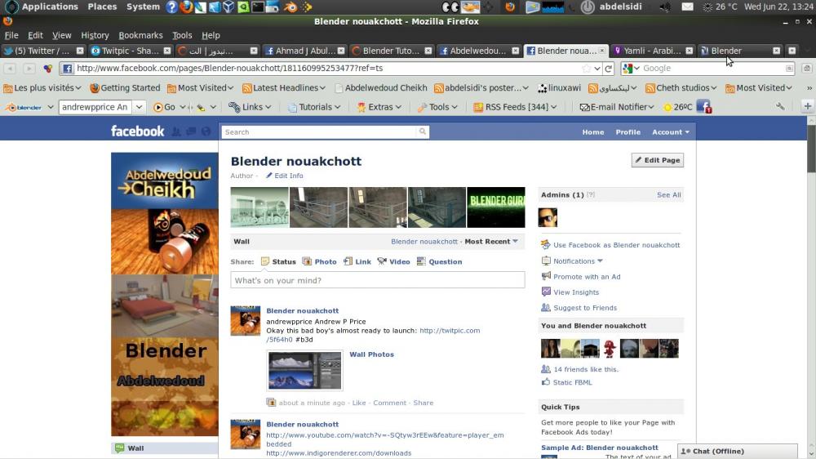Click the mail envelope icon in tray
816x459 pixels.
(687, 7)
